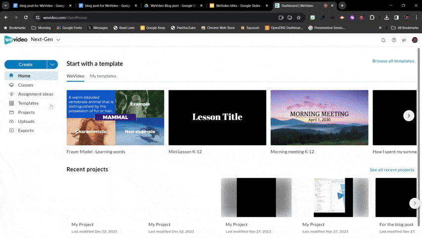Open the user profile avatar menu
This screenshot has height=238, width=422.
point(415,40)
